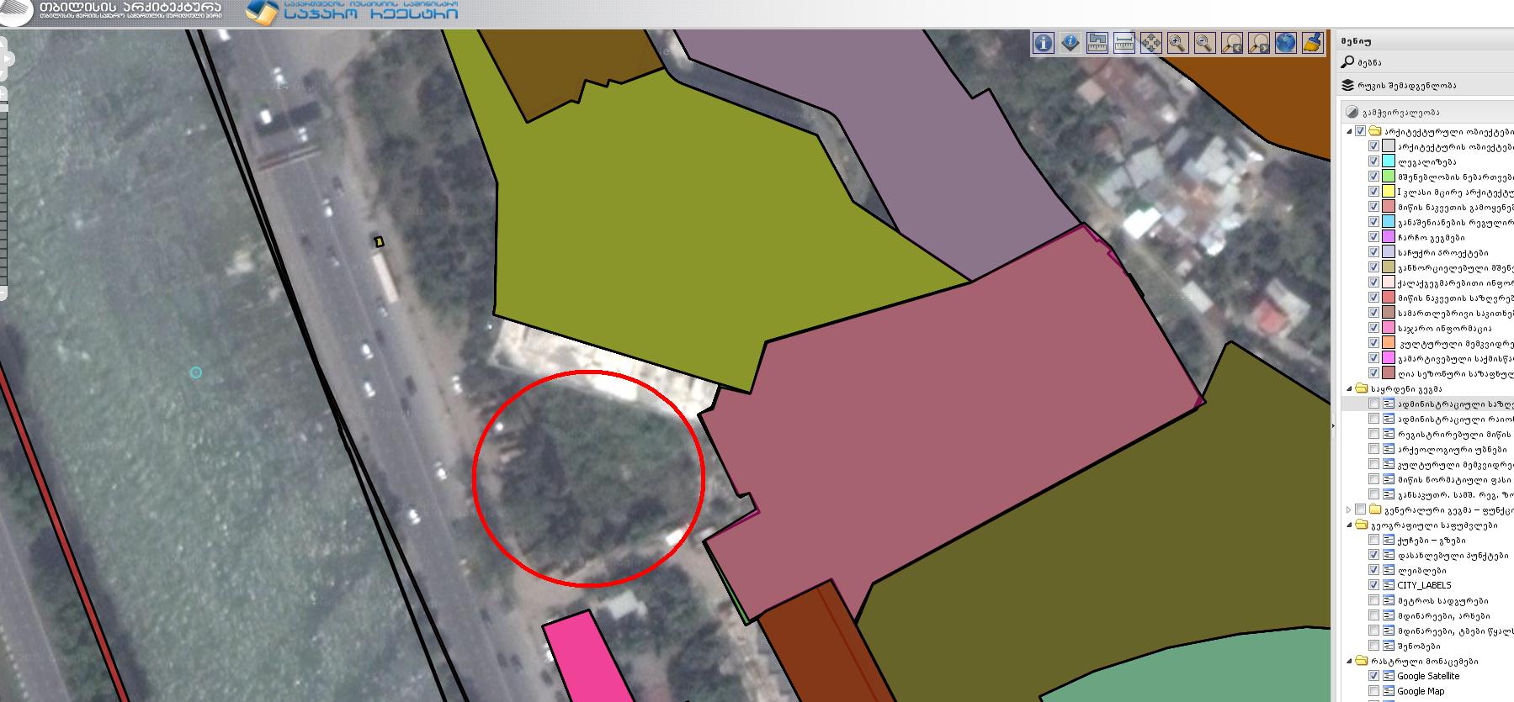This screenshot has width=1514, height=702.
Task: Open the რუკის შემადგენლობა section
Action: point(1425,85)
